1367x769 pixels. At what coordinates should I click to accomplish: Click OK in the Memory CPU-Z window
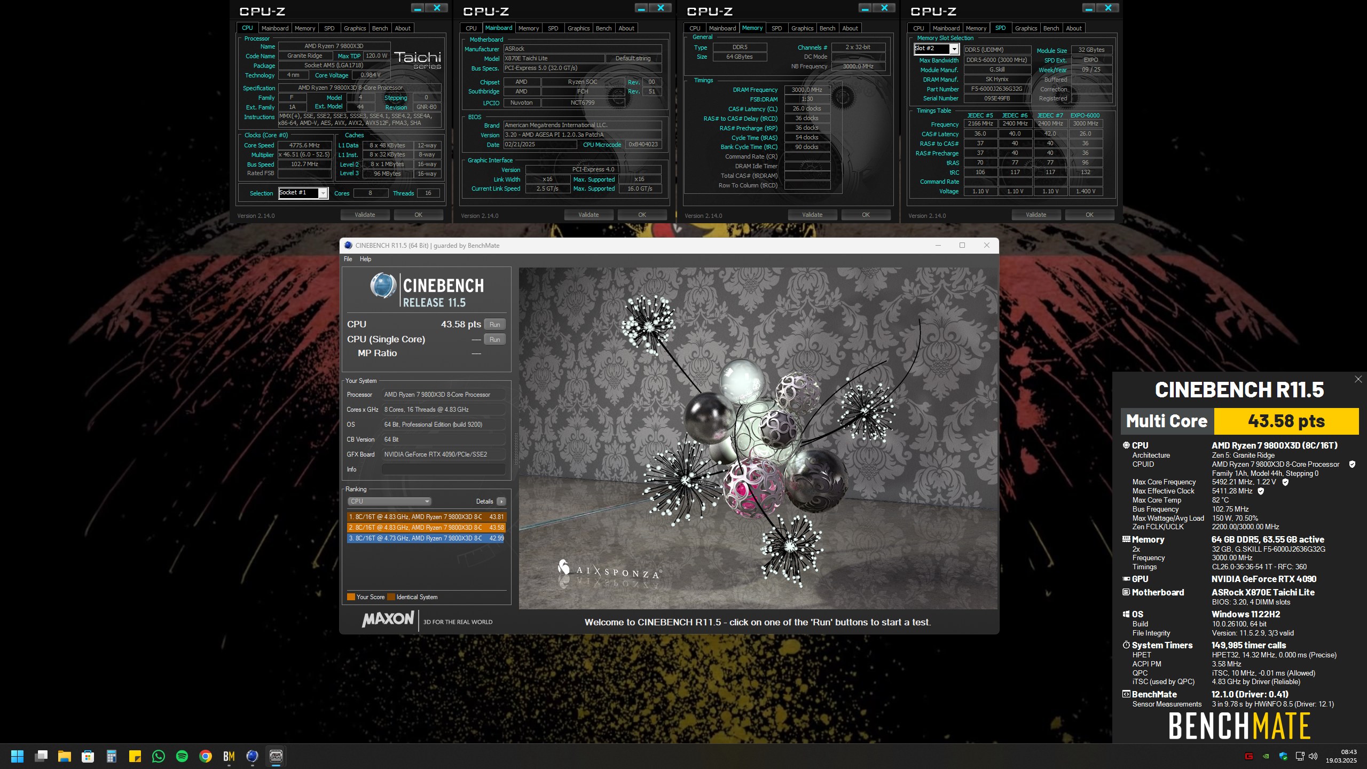coord(866,215)
